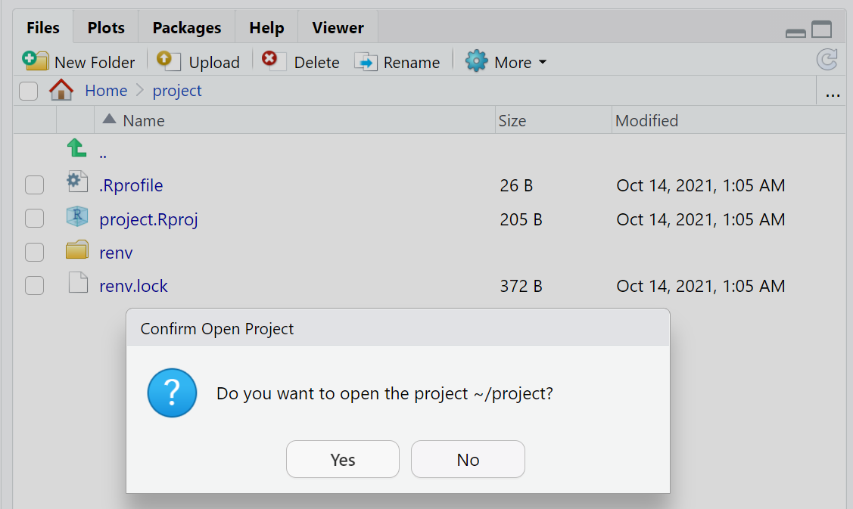Viewport: 853px width, 509px height.
Task: Confirm opening project with Yes
Action: (342, 459)
